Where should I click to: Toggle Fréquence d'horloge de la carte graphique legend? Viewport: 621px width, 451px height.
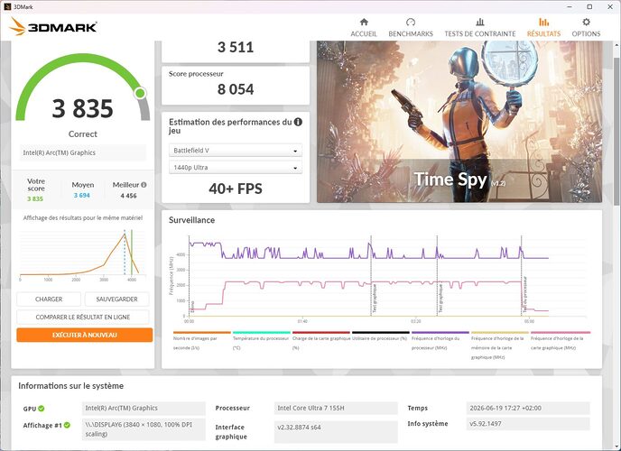pyautogui.click(x=561, y=341)
